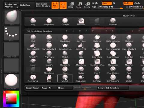Pick the FormSoft brush
Image resolution: width=144 pixels, height=108 pixels.
(x=33, y=54)
